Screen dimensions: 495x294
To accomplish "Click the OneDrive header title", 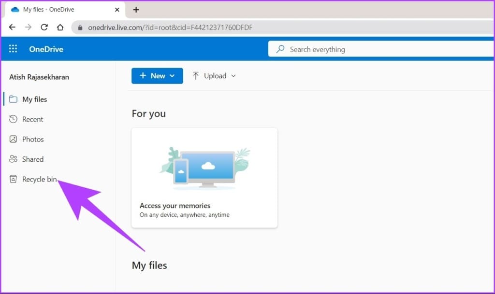I will point(46,49).
